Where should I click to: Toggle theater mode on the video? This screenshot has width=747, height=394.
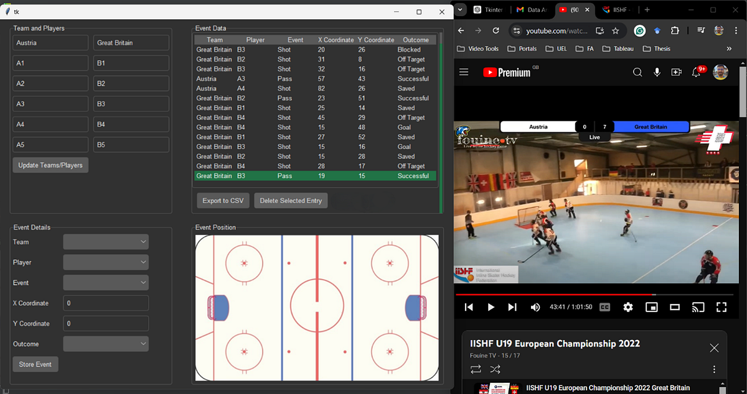coord(674,306)
